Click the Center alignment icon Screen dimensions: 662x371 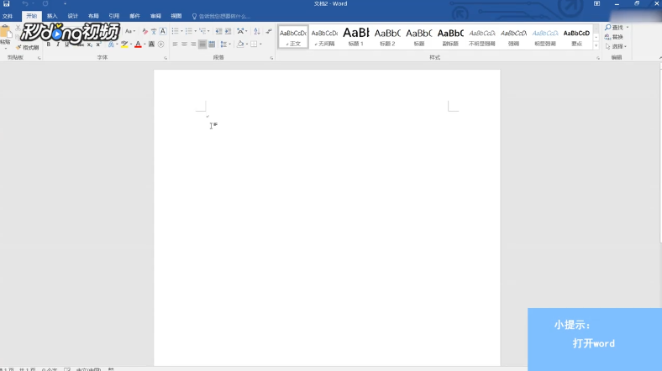(x=184, y=44)
